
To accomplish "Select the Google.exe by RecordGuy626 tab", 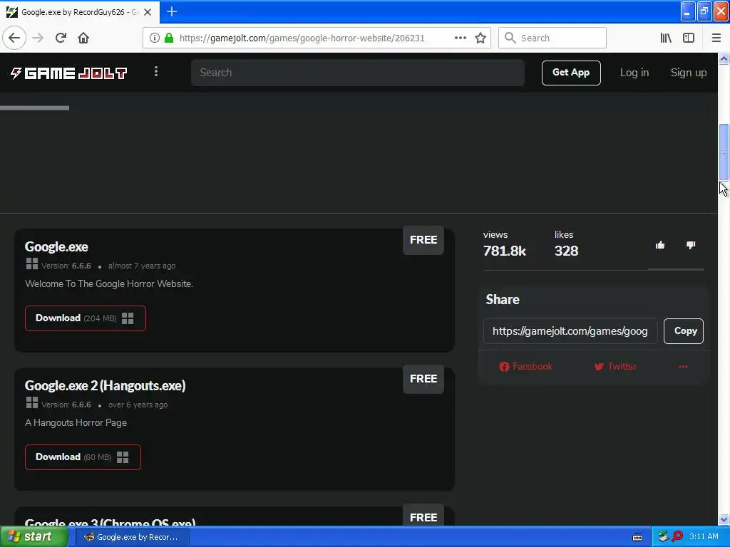I will coord(80,12).
